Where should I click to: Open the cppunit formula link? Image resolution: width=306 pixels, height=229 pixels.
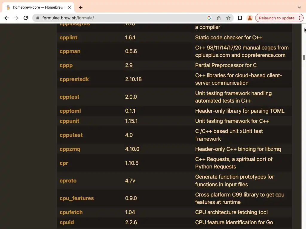click(x=69, y=121)
